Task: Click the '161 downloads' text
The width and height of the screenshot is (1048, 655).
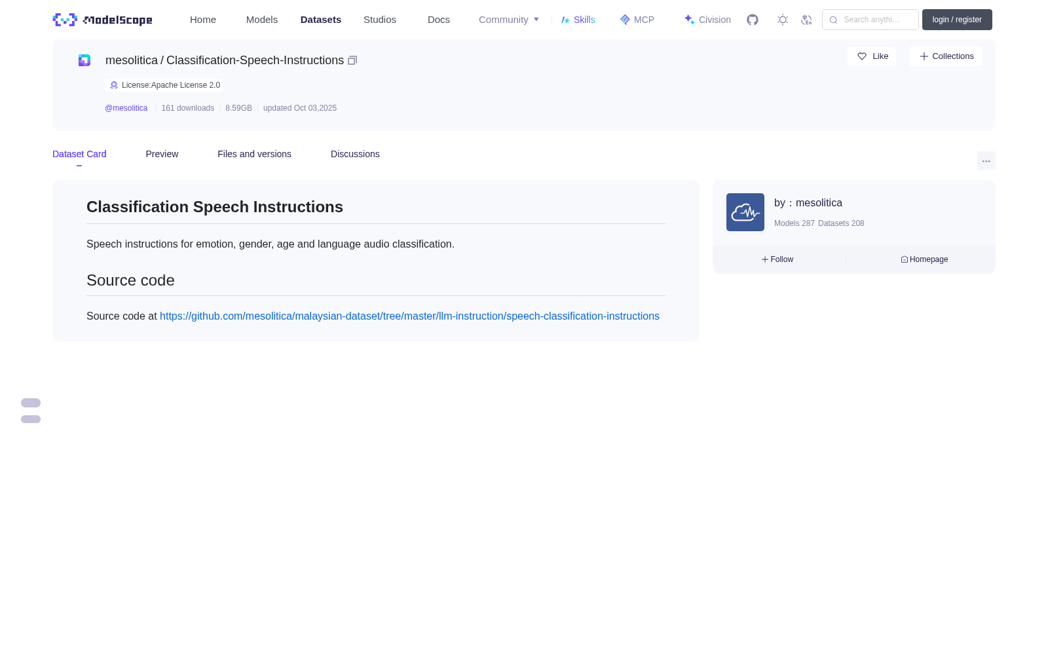Action: [188, 108]
